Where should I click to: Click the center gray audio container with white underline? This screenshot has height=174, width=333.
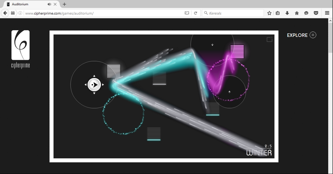pyautogui.click(x=159, y=78)
